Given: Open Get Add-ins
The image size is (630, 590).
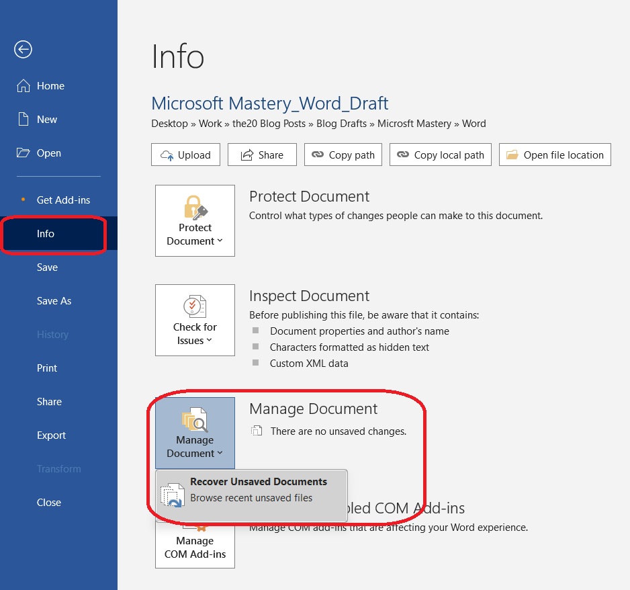Looking at the screenshot, I should coord(58,200).
